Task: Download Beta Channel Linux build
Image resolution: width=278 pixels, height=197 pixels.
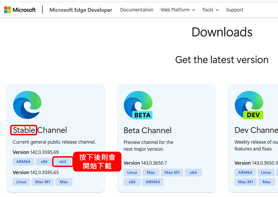Action: [x=132, y=173]
